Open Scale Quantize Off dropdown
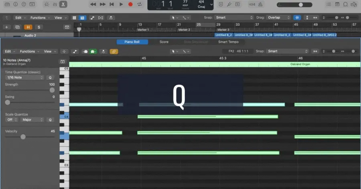Screen dimensions: 361x189 (12, 120)
